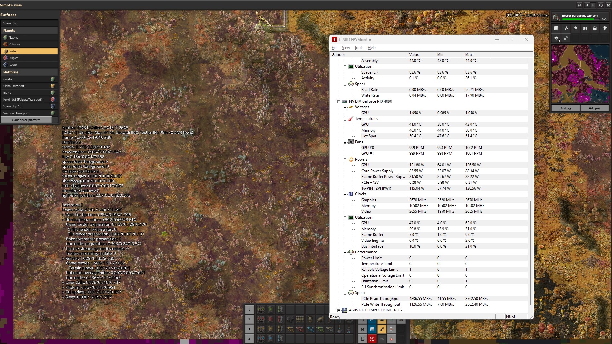
Task: Click quickbar page 3 button
Action: click(x=249, y=339)
